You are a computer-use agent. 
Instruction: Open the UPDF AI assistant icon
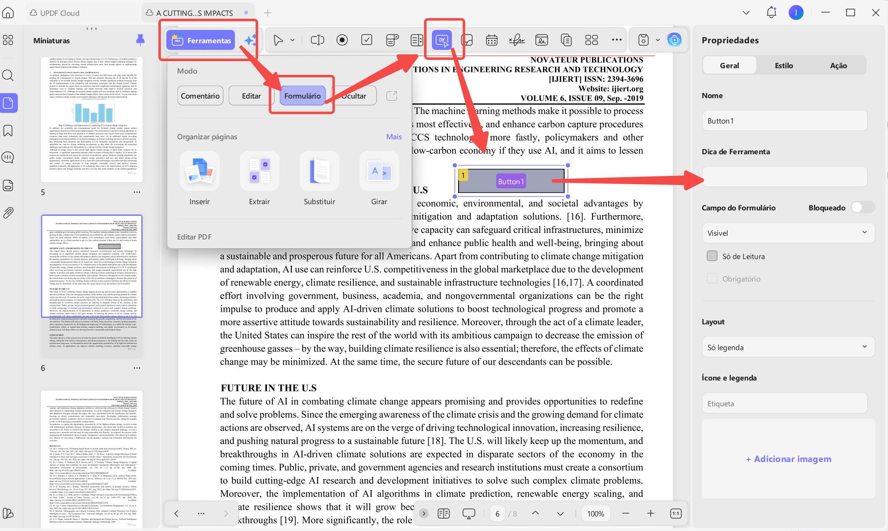(x=674, y=40)
